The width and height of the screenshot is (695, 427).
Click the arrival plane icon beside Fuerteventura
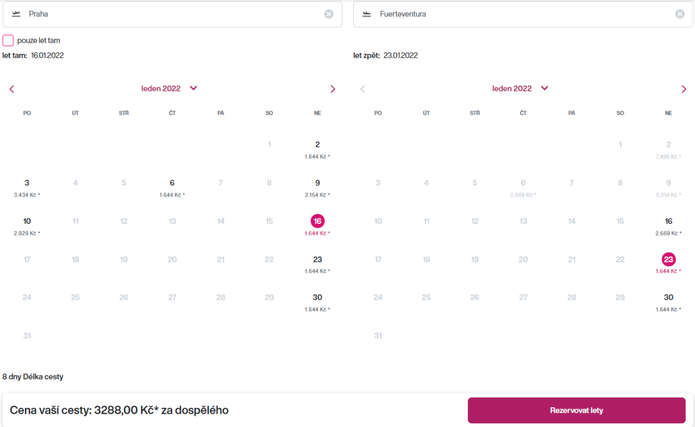pos(367,14)
